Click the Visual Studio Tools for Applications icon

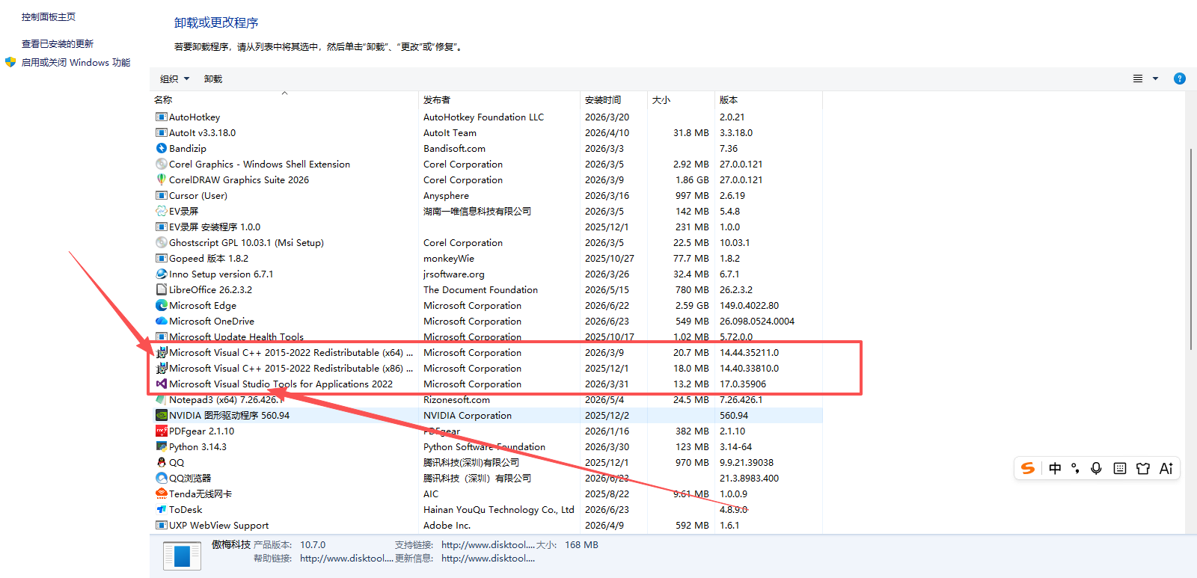click(161, 384)
